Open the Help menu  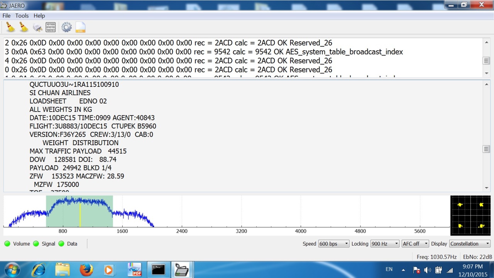click(x=39, y=16)
